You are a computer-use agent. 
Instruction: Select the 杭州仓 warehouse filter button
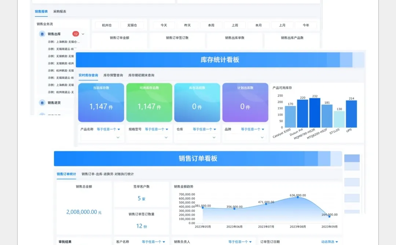pyautogui.click(x=107, y=25)
